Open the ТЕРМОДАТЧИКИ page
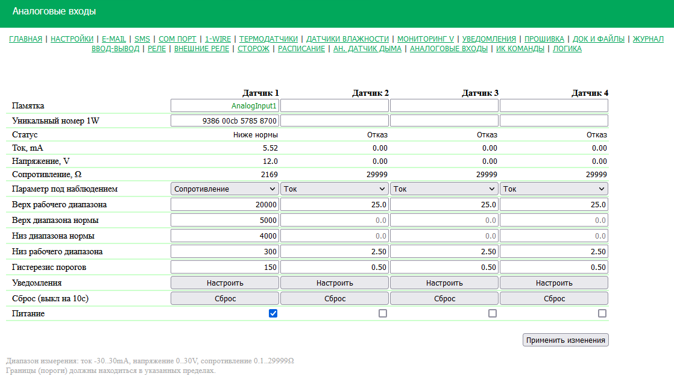The width and height of the screenshot is (674, 382). pyautogui.click(x=269, y=39)
